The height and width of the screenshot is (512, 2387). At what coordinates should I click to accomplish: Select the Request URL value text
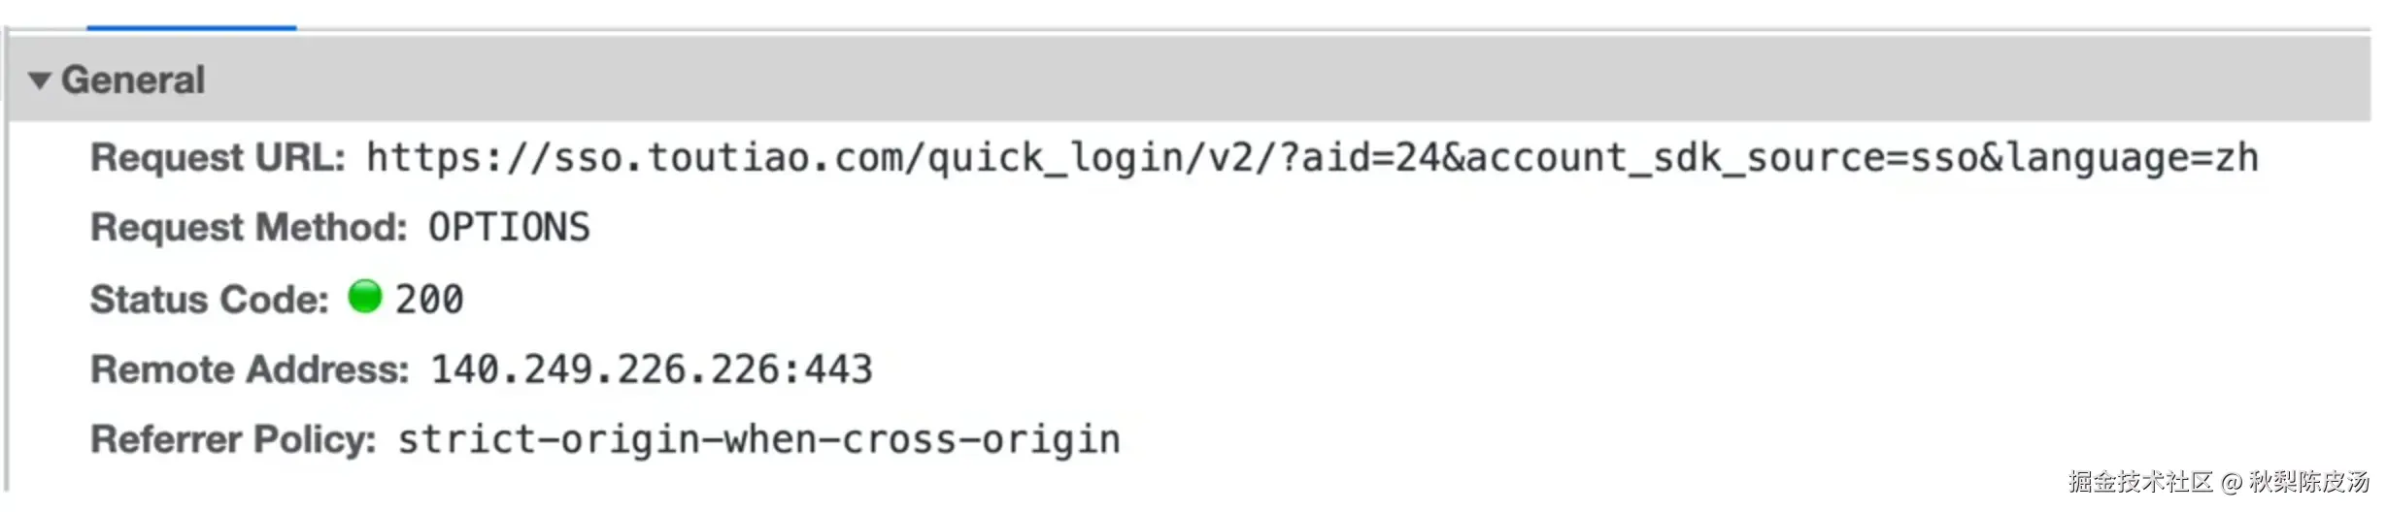coord(1312,158)
